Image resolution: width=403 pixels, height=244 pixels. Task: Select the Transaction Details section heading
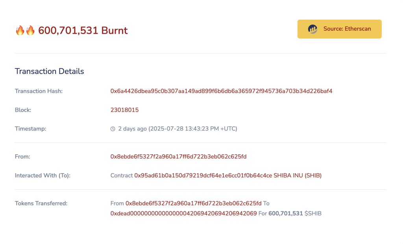point(49,71)
